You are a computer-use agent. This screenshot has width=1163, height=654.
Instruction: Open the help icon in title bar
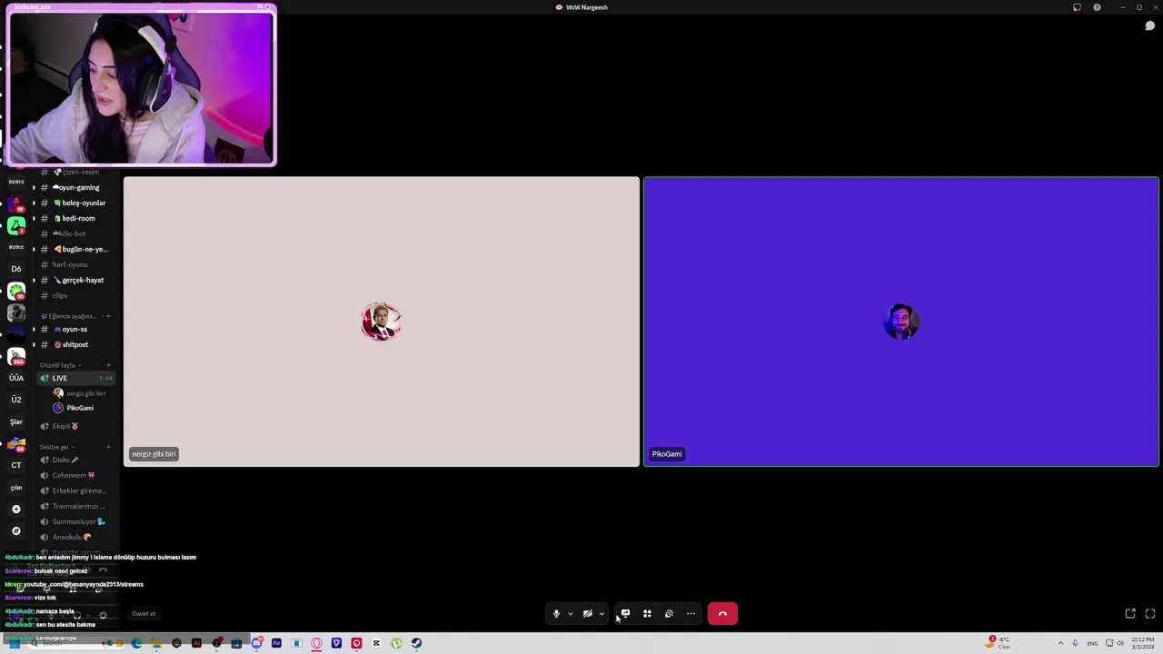[x=1097, y=7]
